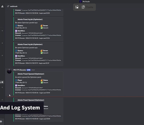This screenshot has width=144, height=125.
Task: Click footer 'MS FPS Booster • 2026-01-21 02:37:19'
Action: pos(26,63)
